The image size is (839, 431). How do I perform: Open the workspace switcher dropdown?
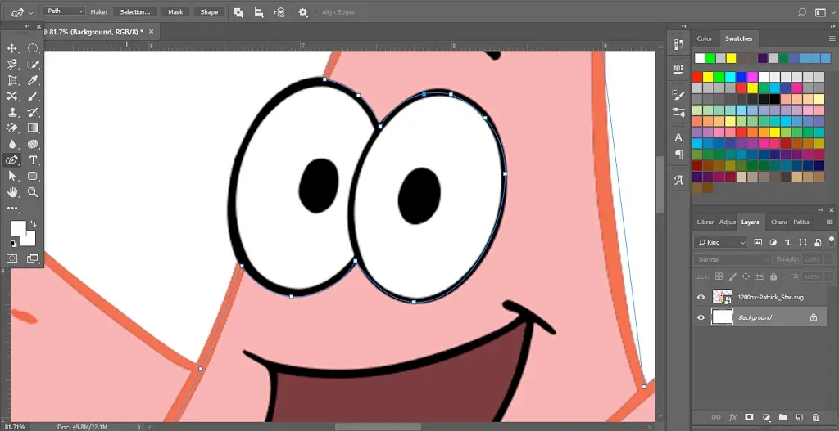click(824, 12)
